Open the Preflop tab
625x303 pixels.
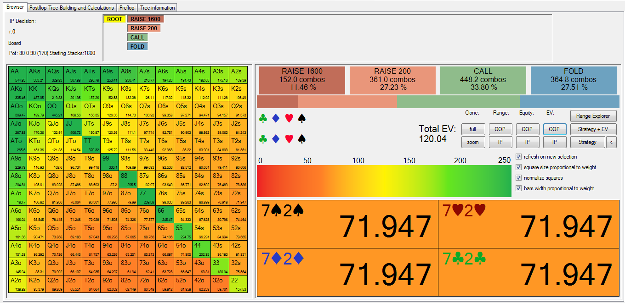coord(127,8)
